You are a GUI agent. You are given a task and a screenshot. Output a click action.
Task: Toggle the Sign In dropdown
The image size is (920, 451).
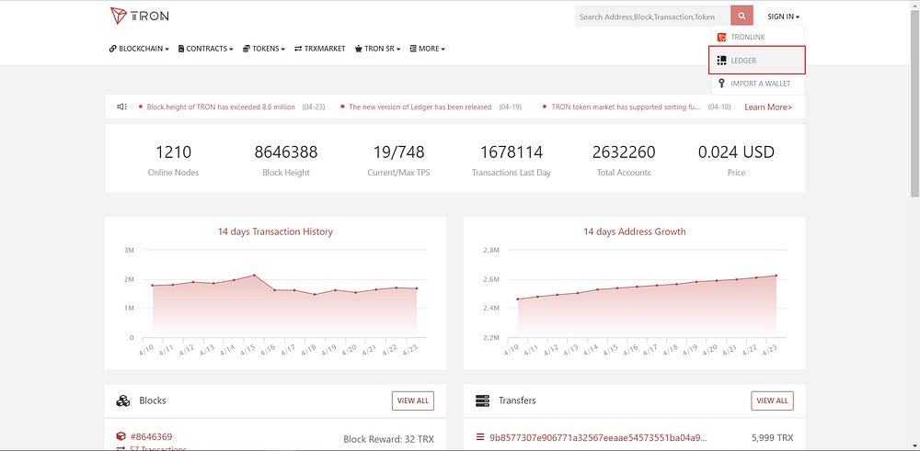pyautogui.click(x=783, y=17)
